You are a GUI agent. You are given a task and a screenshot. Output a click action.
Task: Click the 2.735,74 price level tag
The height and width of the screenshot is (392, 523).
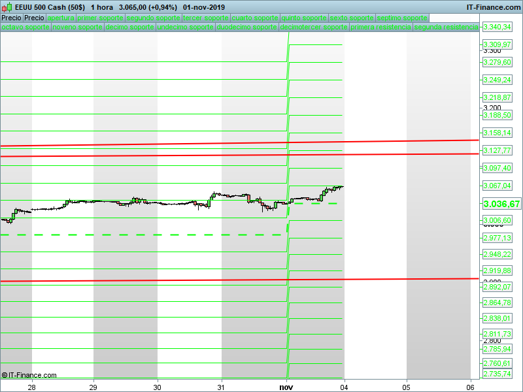tap(498, 374)
